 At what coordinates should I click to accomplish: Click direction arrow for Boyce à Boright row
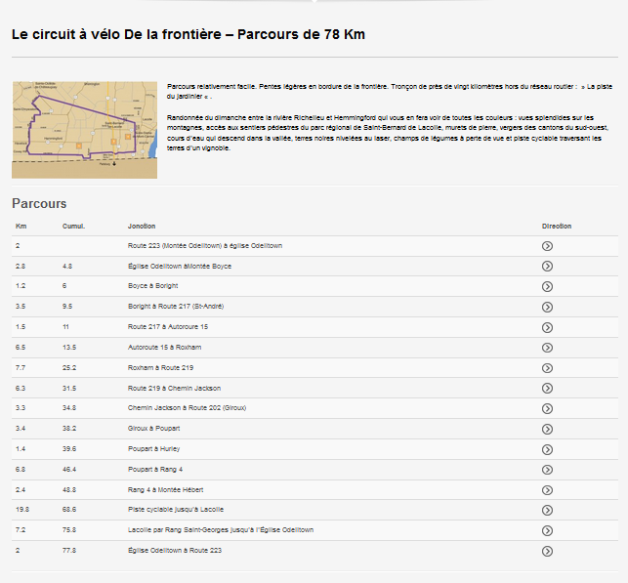tap(547, 286)
